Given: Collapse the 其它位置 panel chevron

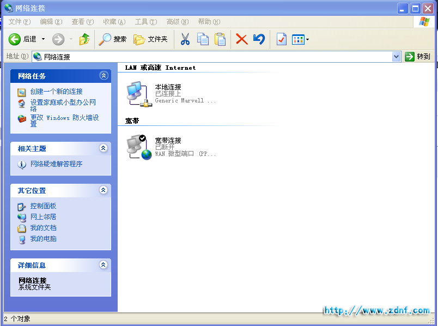Looking at the screenshot, I should tap(104, 190).
